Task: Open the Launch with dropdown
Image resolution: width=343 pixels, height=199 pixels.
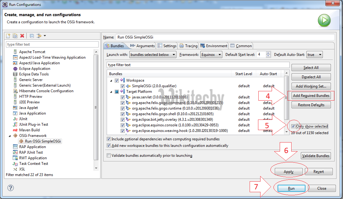Action: point(153,55)
